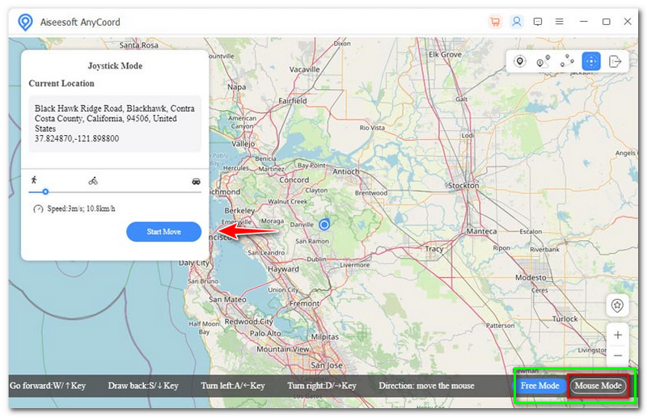This screenshot has width=647, height=417.
Task: Zoom in the map with plus button
Action: click(617, 335)
